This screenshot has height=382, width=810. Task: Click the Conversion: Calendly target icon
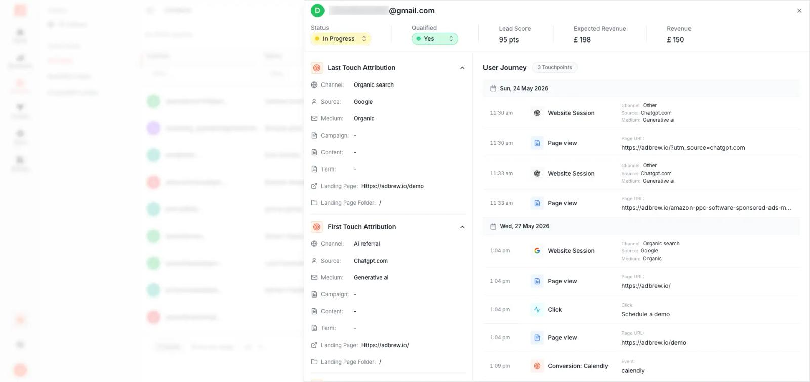click(537, 366)
